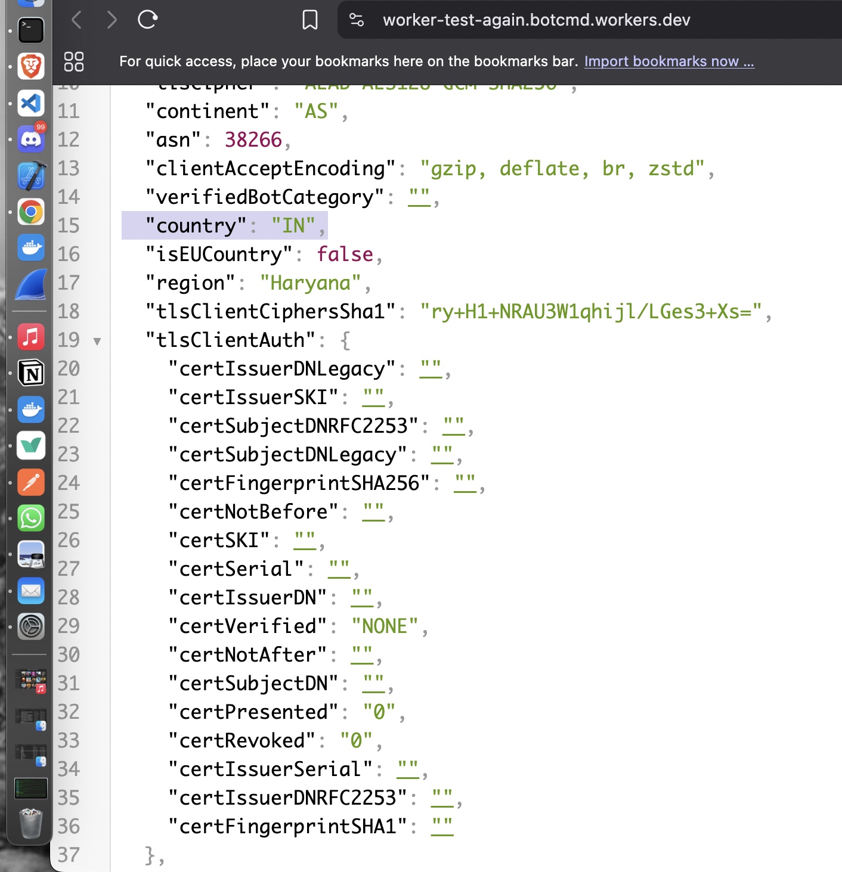Click the Docker icon directly below Notion
Screen dimensions: 842x872
coord(31,410)
